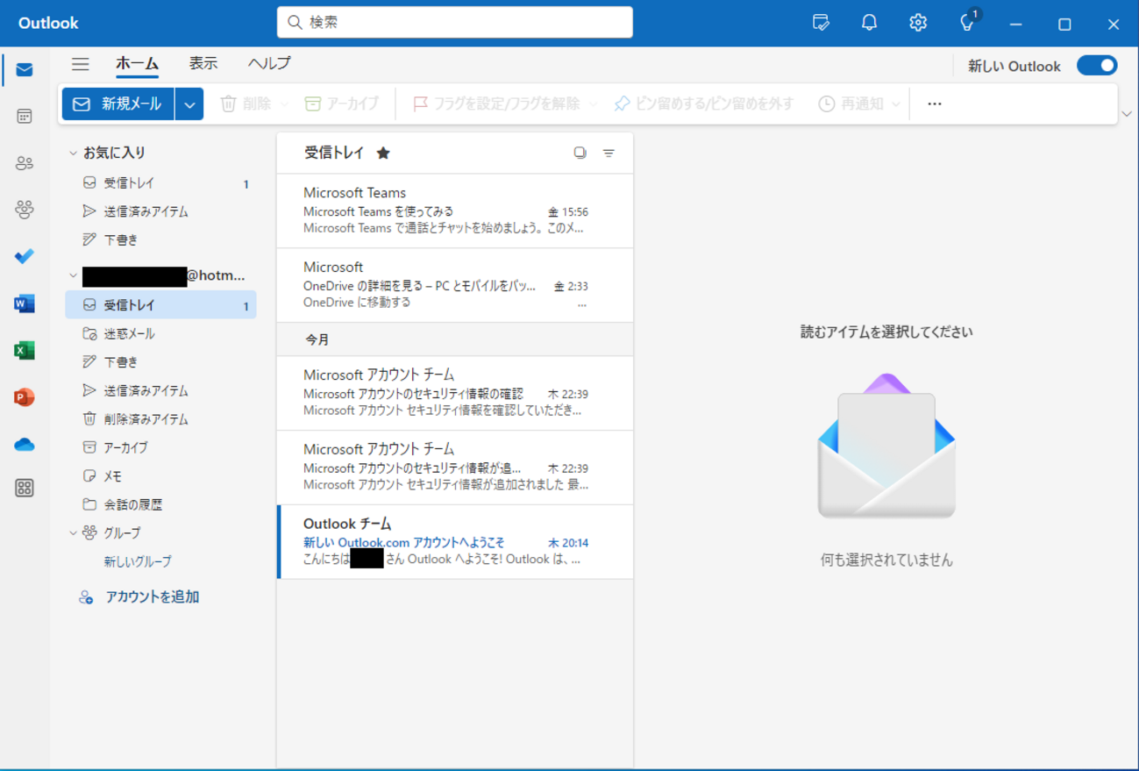The image size is (1139, 771).
Task: Open the People contacts icon
Action: [x=25, y=163]
